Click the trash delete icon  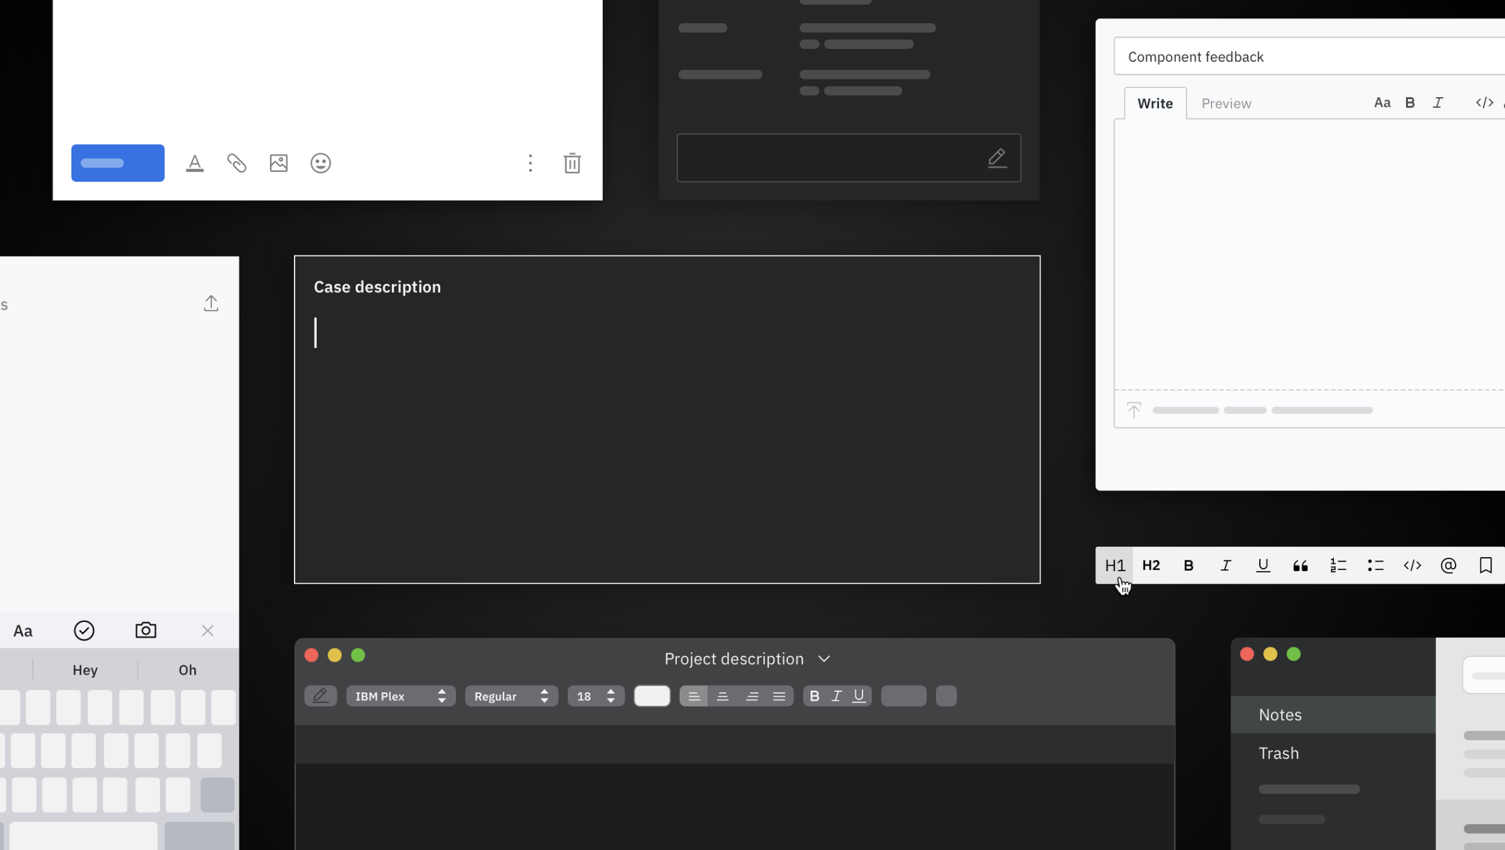[572, 163]
